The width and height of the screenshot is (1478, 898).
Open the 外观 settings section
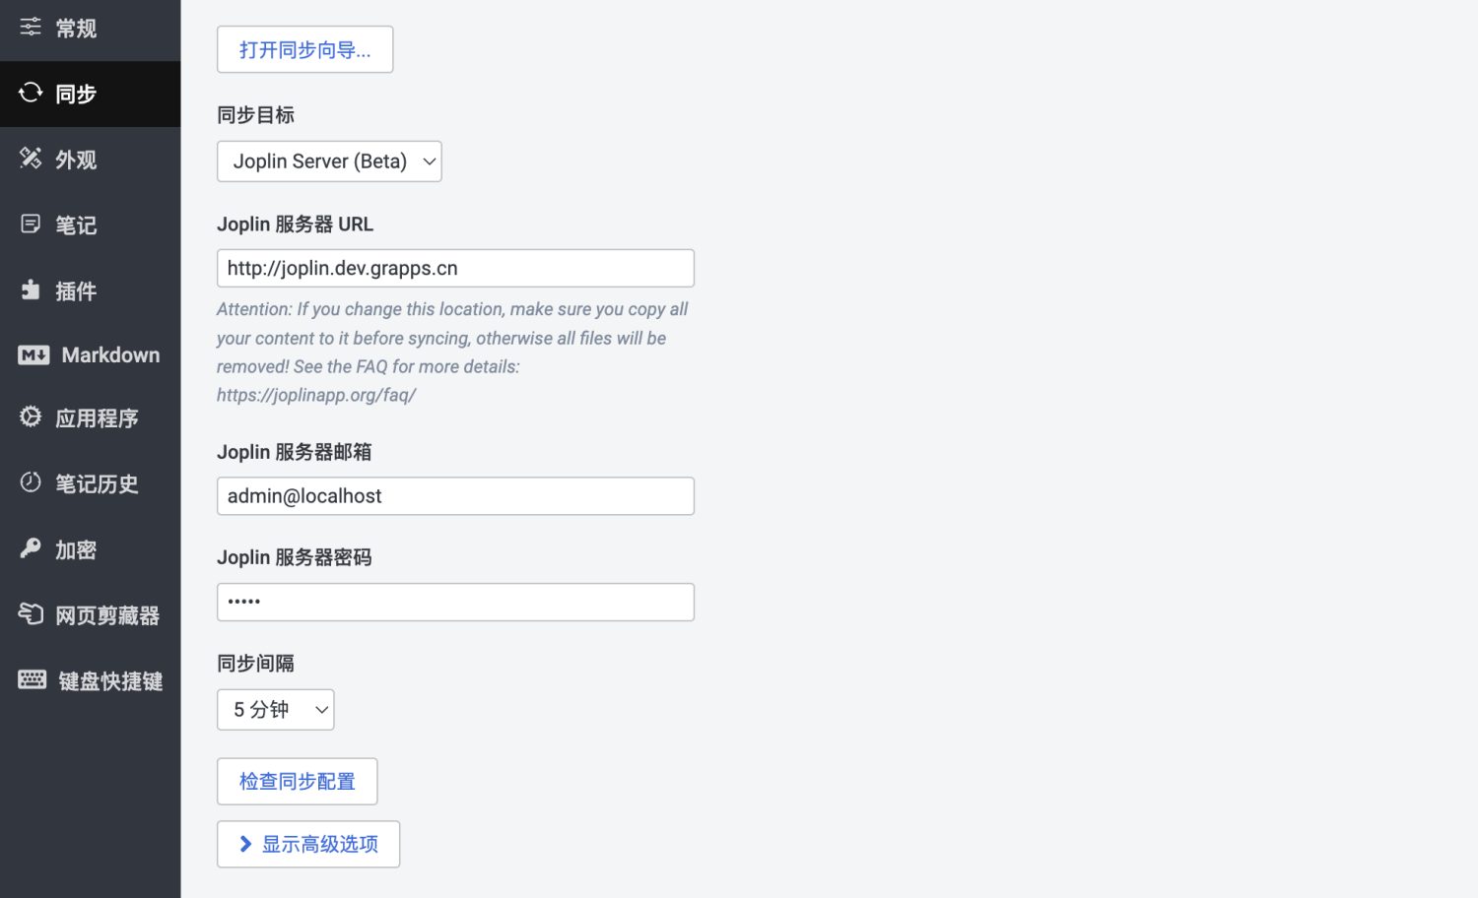91,160
